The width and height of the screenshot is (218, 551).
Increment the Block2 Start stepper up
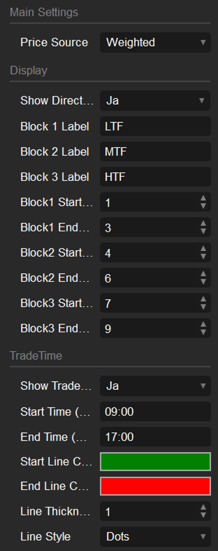(x=203, y=249)
